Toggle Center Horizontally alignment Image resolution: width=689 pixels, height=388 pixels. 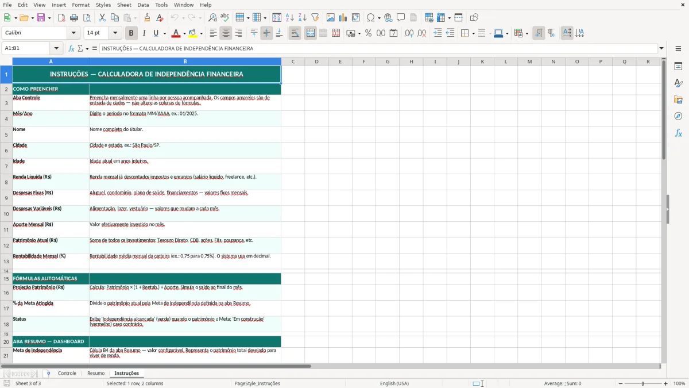tap(226, 33)
